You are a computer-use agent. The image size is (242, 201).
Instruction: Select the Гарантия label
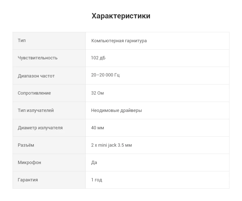28,180
